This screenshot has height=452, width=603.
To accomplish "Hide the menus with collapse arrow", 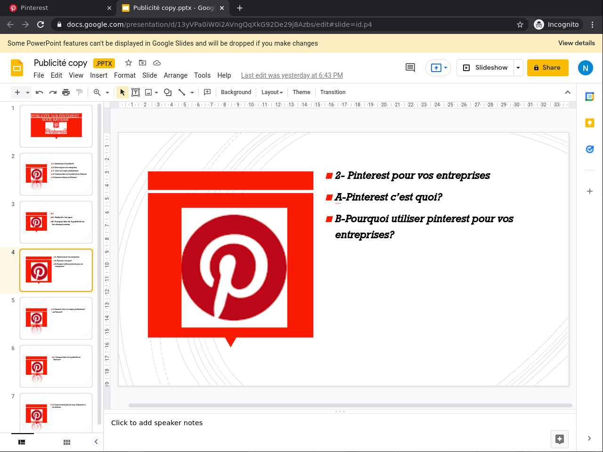I will [568, 92].
